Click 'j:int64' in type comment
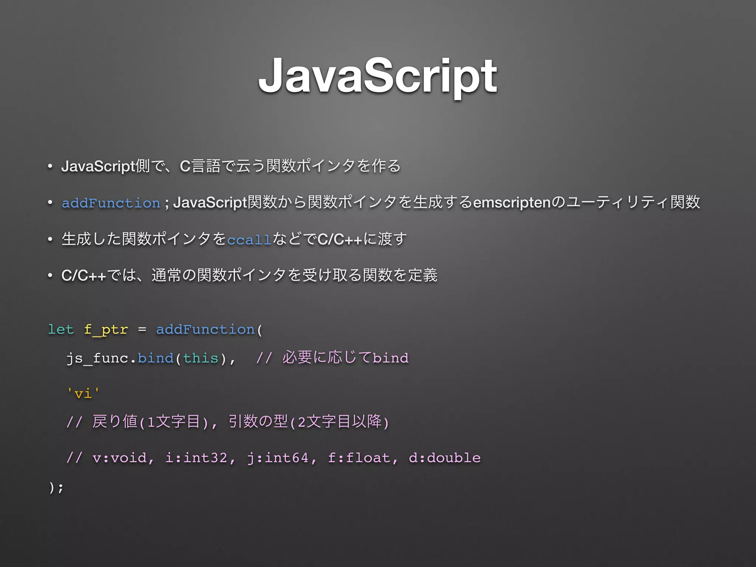 (277, 458)
